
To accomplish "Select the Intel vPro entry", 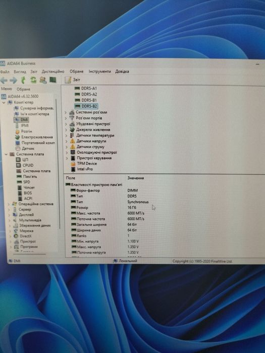I will [x=82, y=169].
